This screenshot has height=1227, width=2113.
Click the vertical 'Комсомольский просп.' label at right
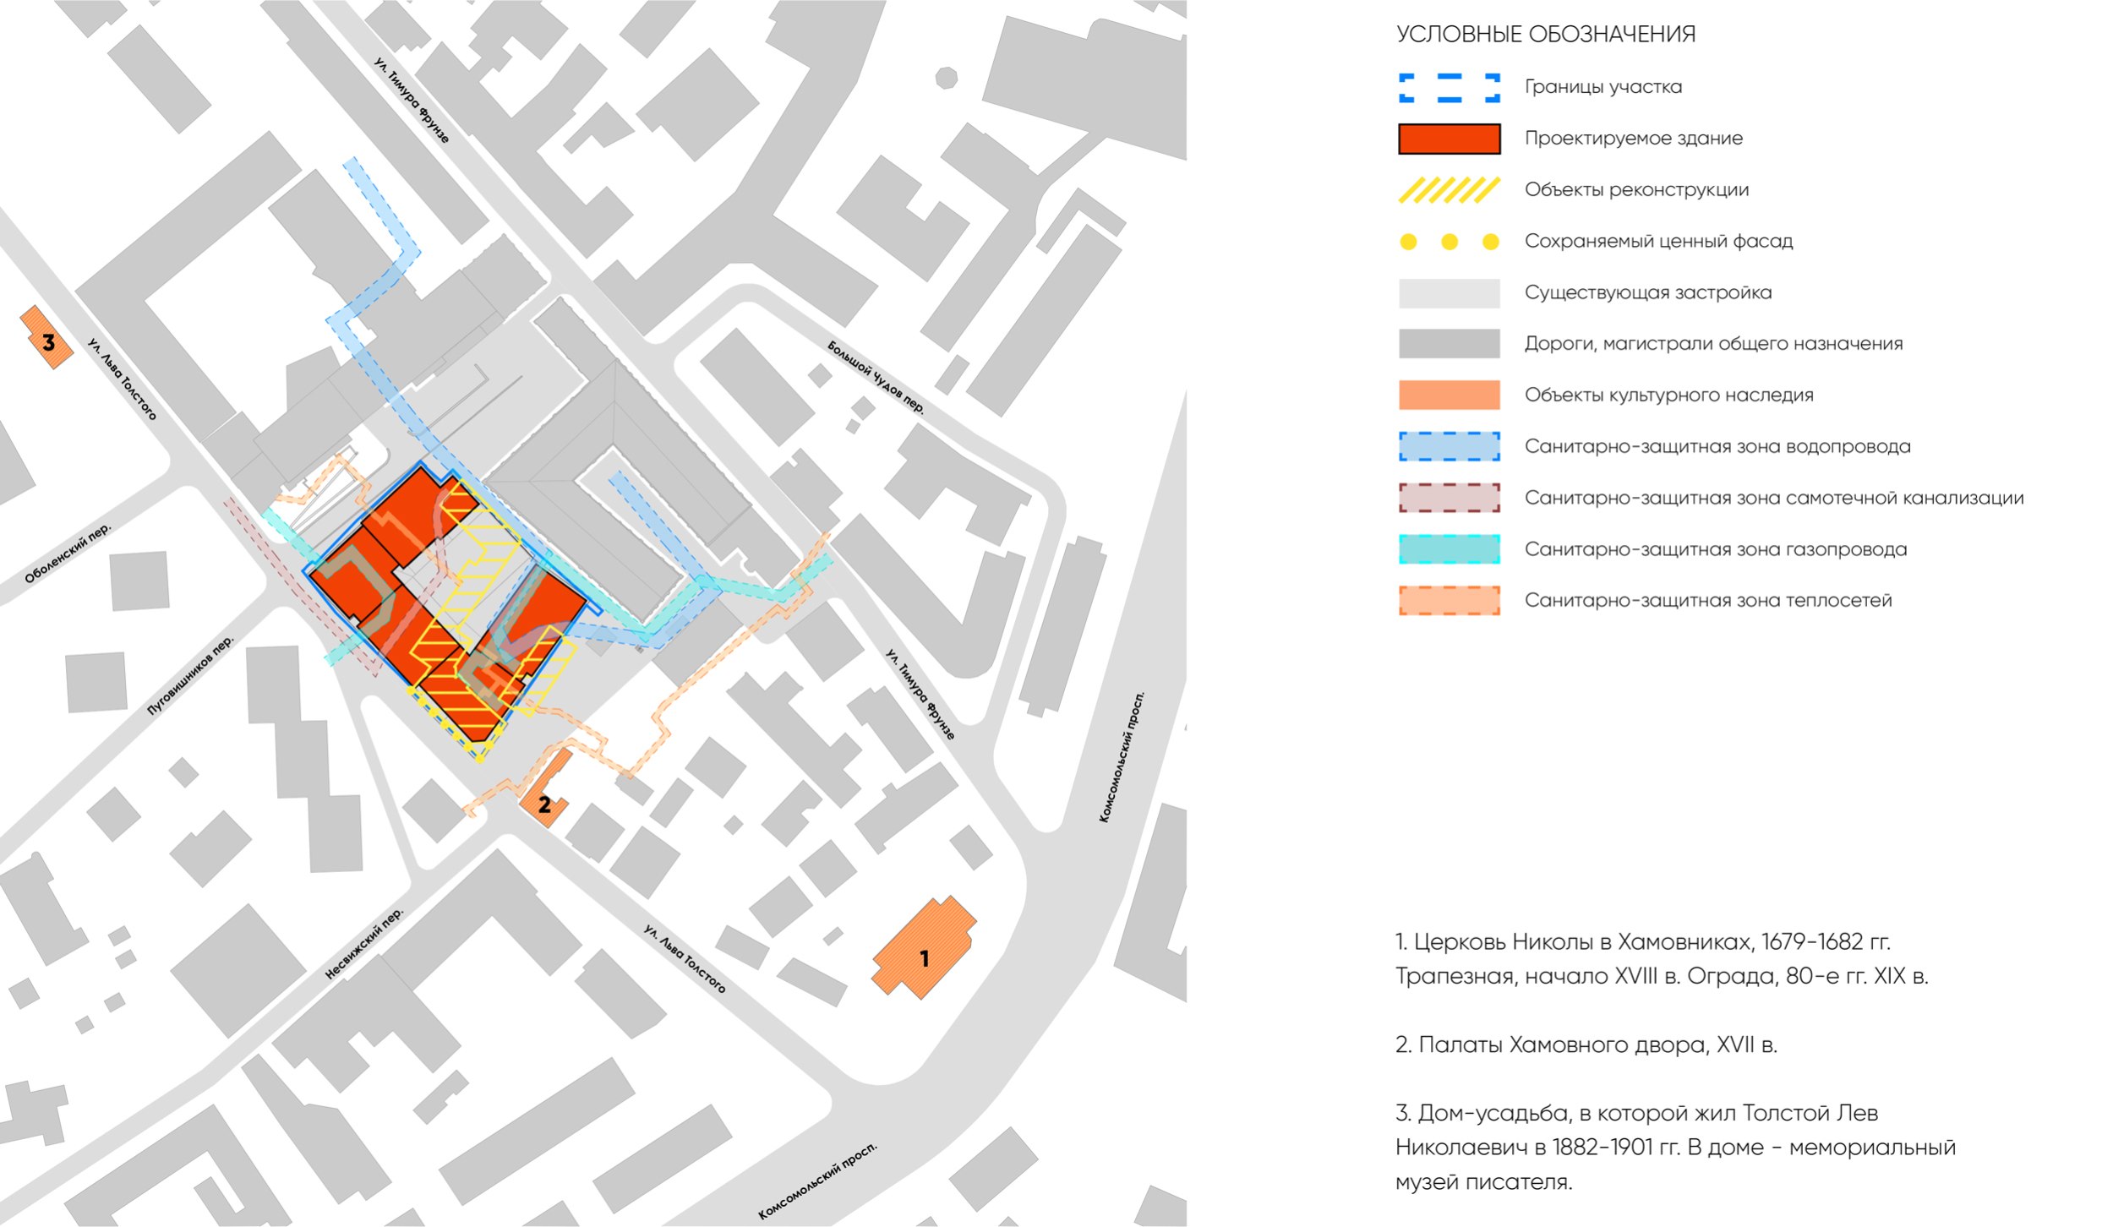[1122, 757]
